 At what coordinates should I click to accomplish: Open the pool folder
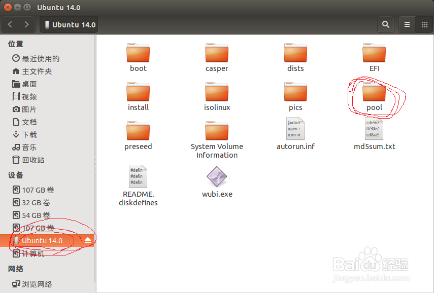click(x=374, y=96)
